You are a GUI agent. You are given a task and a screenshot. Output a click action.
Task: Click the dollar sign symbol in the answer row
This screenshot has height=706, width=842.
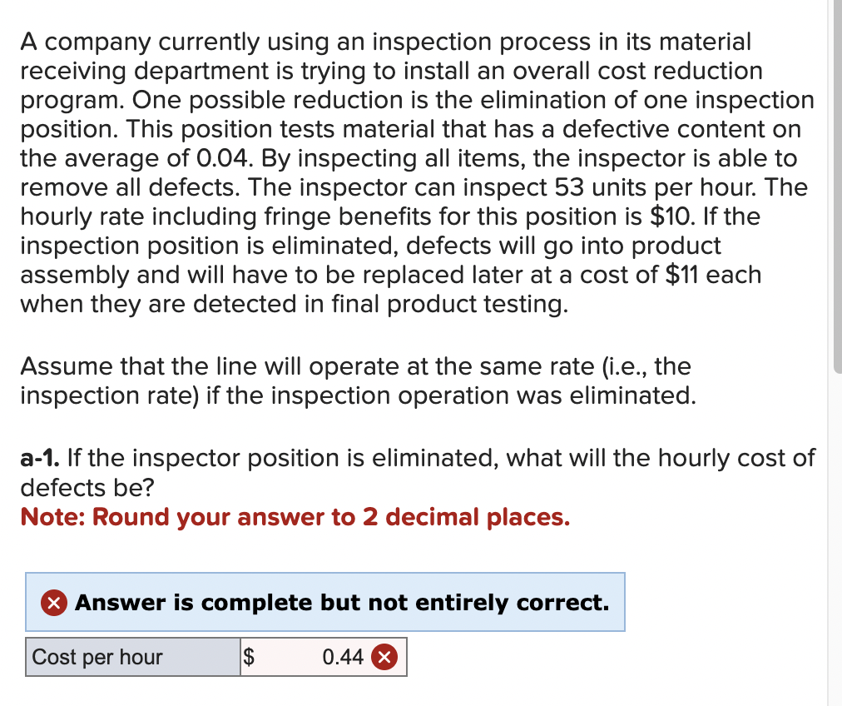[248, 657]
